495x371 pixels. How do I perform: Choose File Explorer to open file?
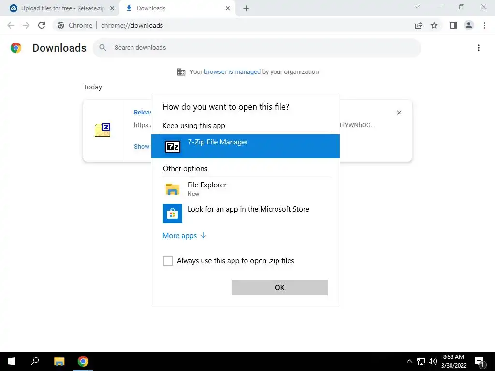tap(245, 189)
